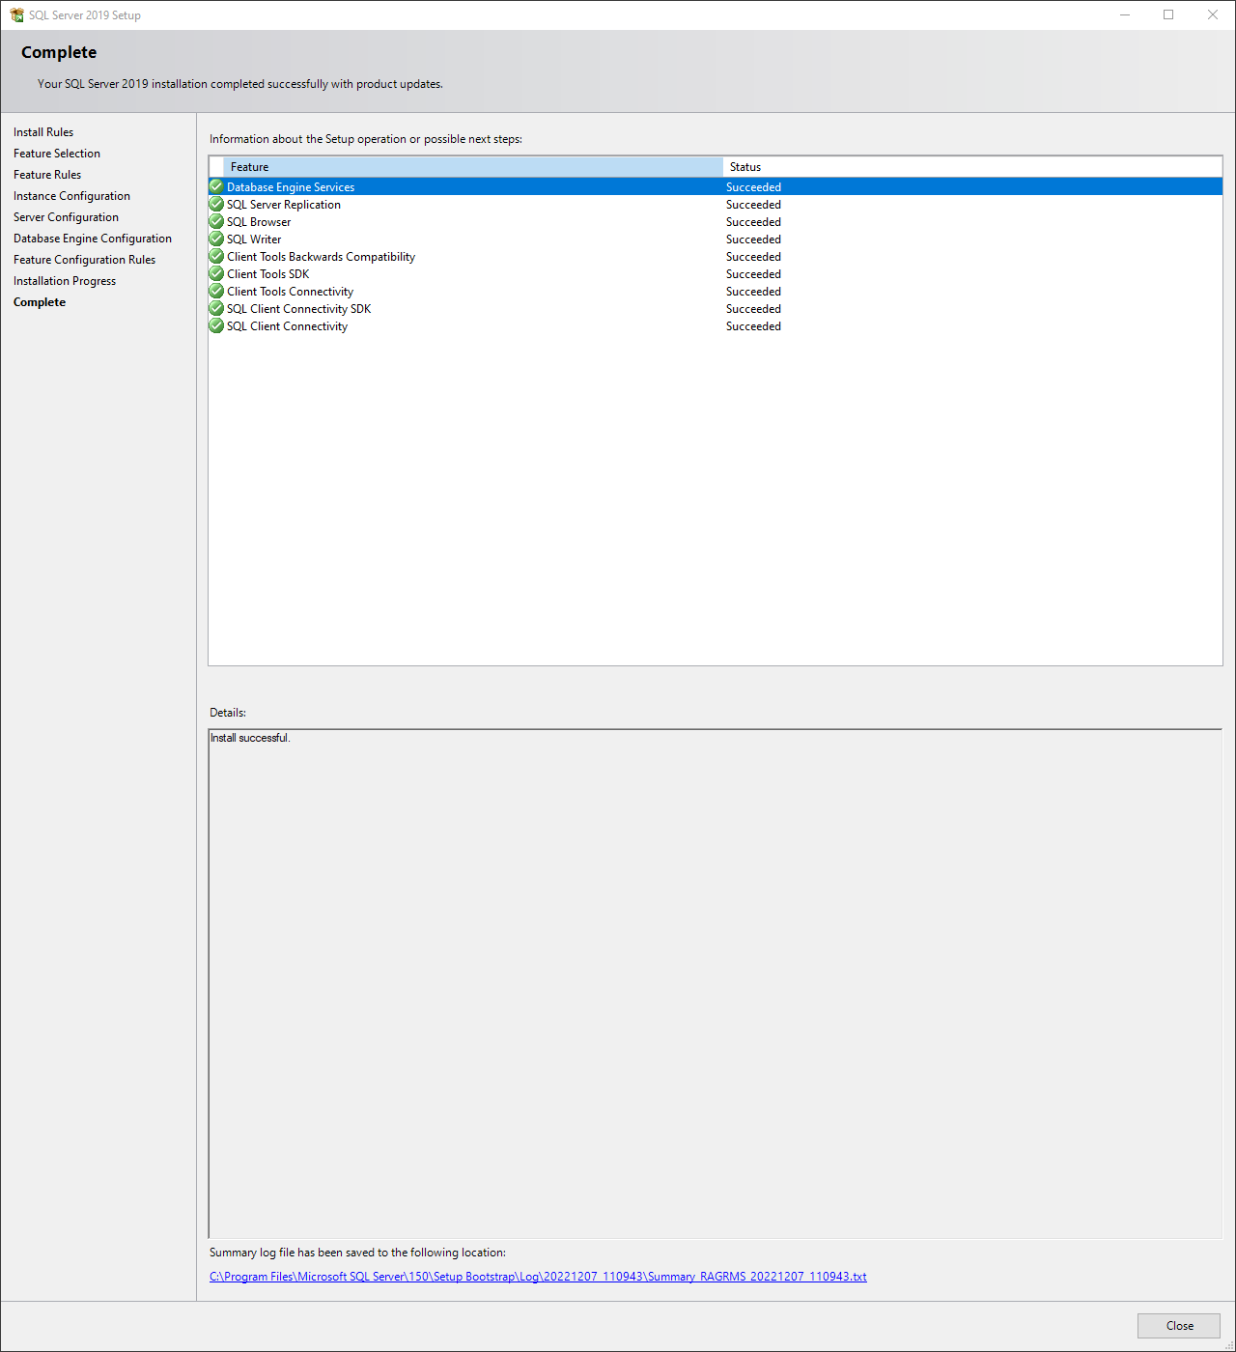Select Install Rules in the left step list
The image size is (1236, 1352).
pyautogui.click(x=43, y=132)
